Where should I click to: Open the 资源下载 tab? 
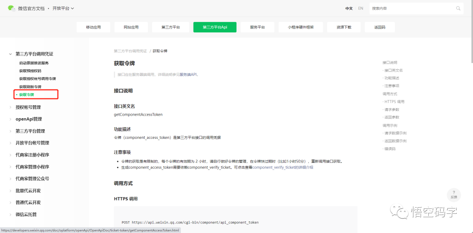(x=344, y=27)
